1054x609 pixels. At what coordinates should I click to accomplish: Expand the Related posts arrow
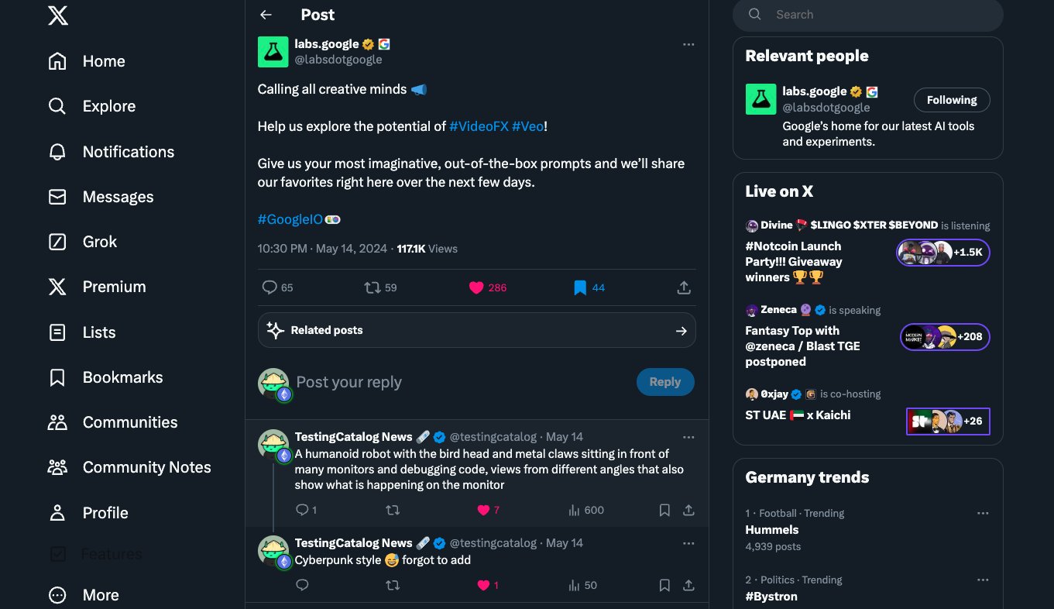pos(681,331)
